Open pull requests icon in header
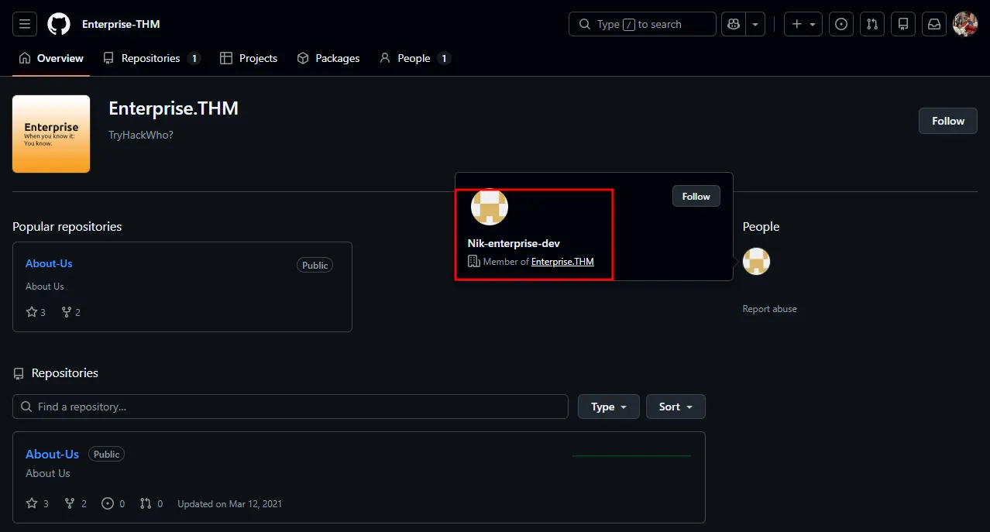 (872, 24)
